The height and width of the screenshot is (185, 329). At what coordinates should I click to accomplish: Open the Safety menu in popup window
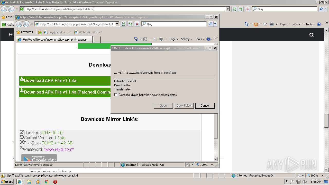pos(186,39)
